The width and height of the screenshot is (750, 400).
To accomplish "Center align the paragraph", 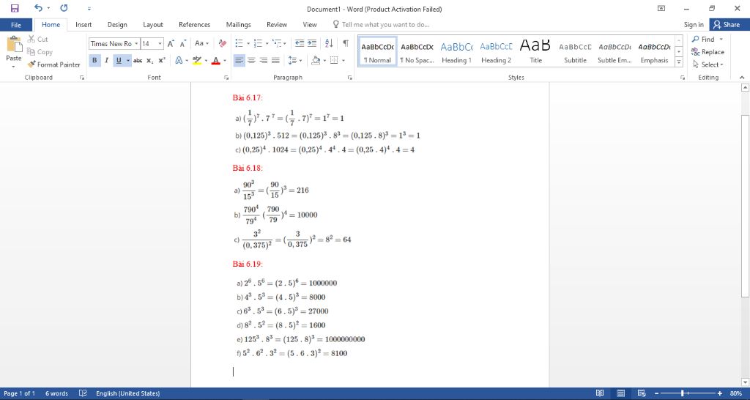I will click(x=251, y=60).
